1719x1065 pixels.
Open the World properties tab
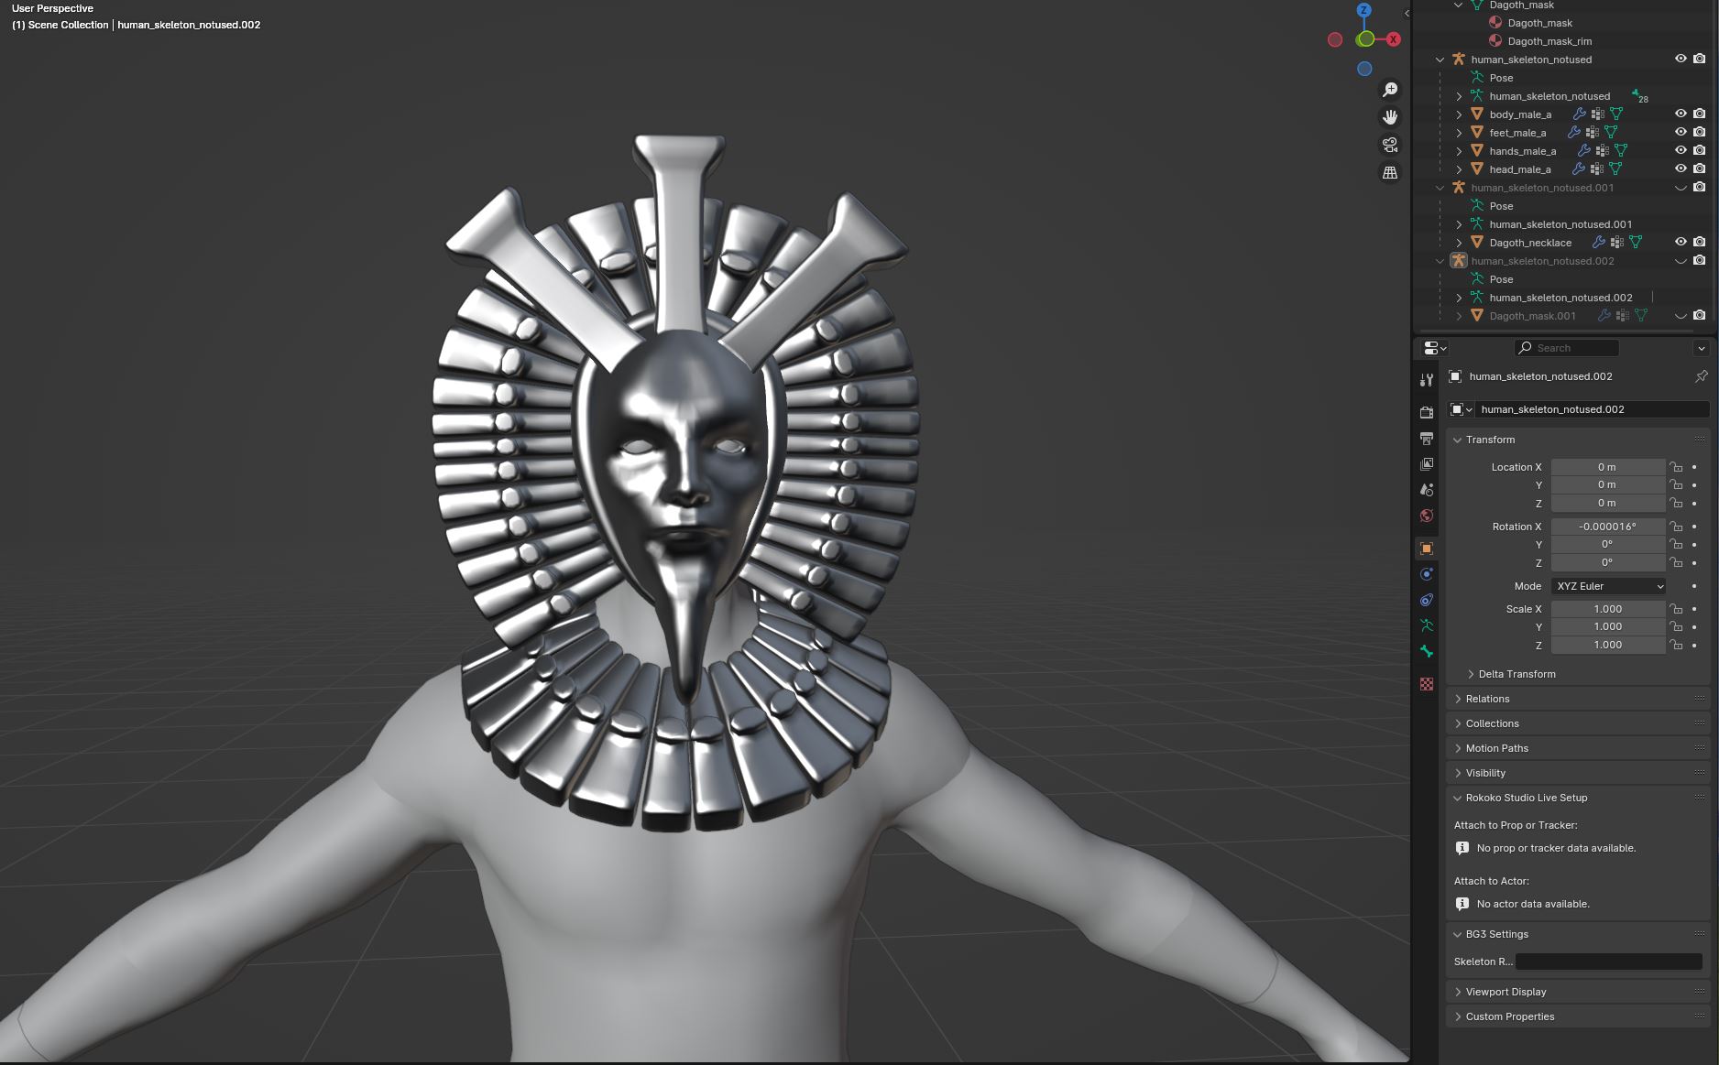1427,516
